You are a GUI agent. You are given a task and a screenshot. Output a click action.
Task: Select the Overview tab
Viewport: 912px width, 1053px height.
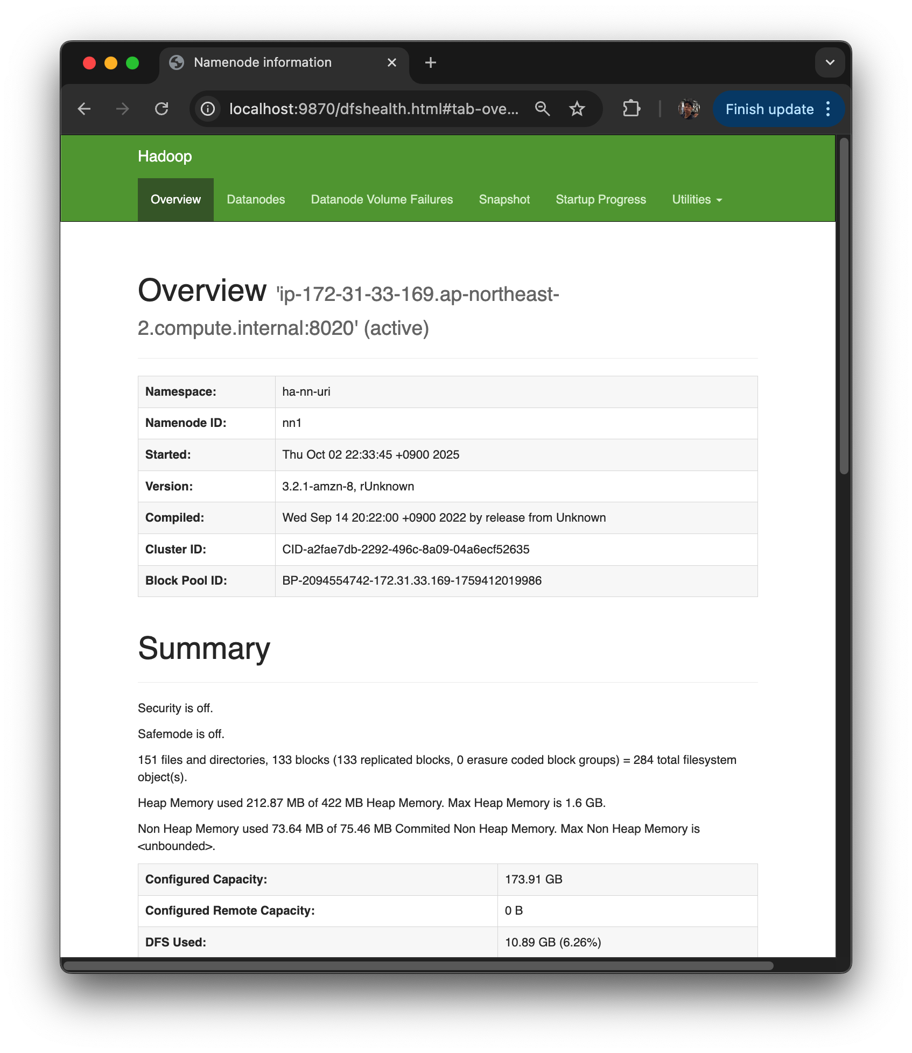(176, 200)
